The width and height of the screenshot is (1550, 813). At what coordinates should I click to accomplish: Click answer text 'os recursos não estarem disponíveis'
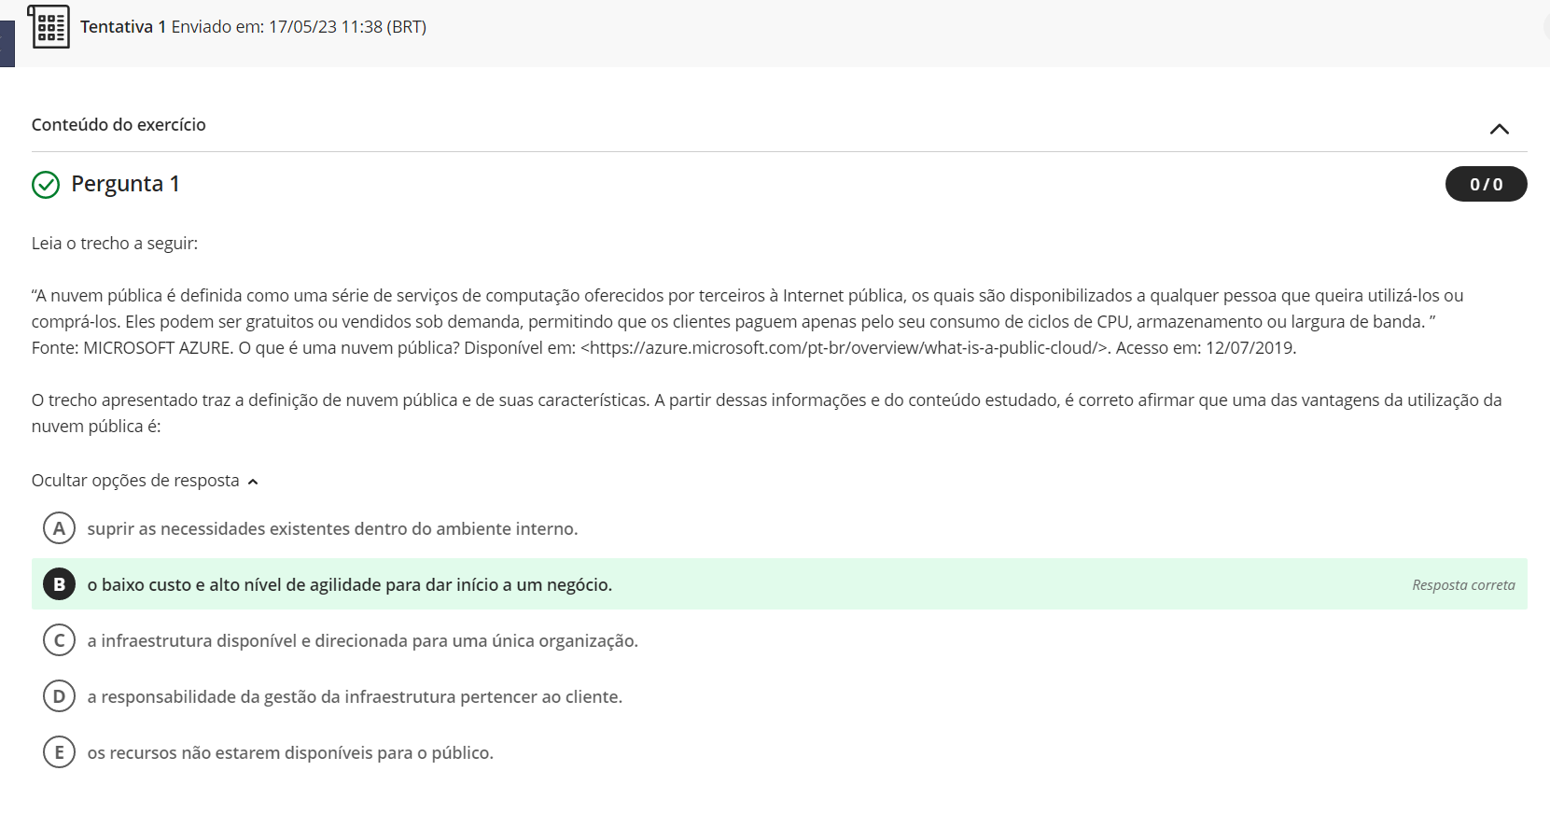coord(290,753)
